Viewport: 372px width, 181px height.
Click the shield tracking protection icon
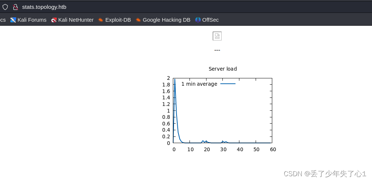5,7
